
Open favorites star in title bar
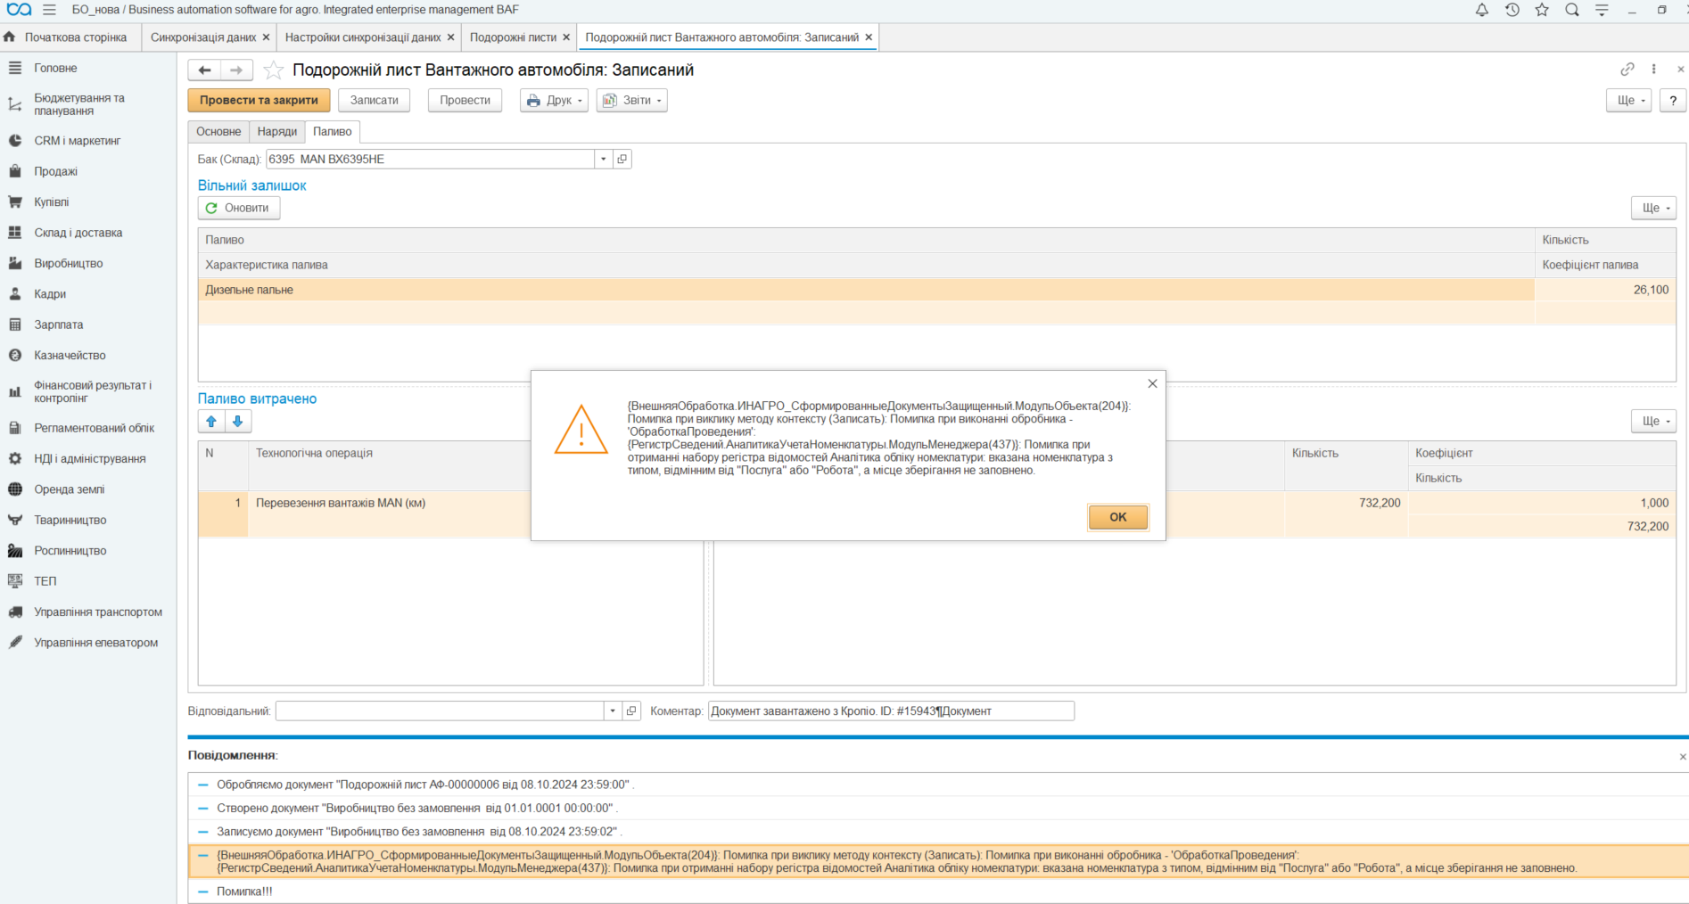1542,10
